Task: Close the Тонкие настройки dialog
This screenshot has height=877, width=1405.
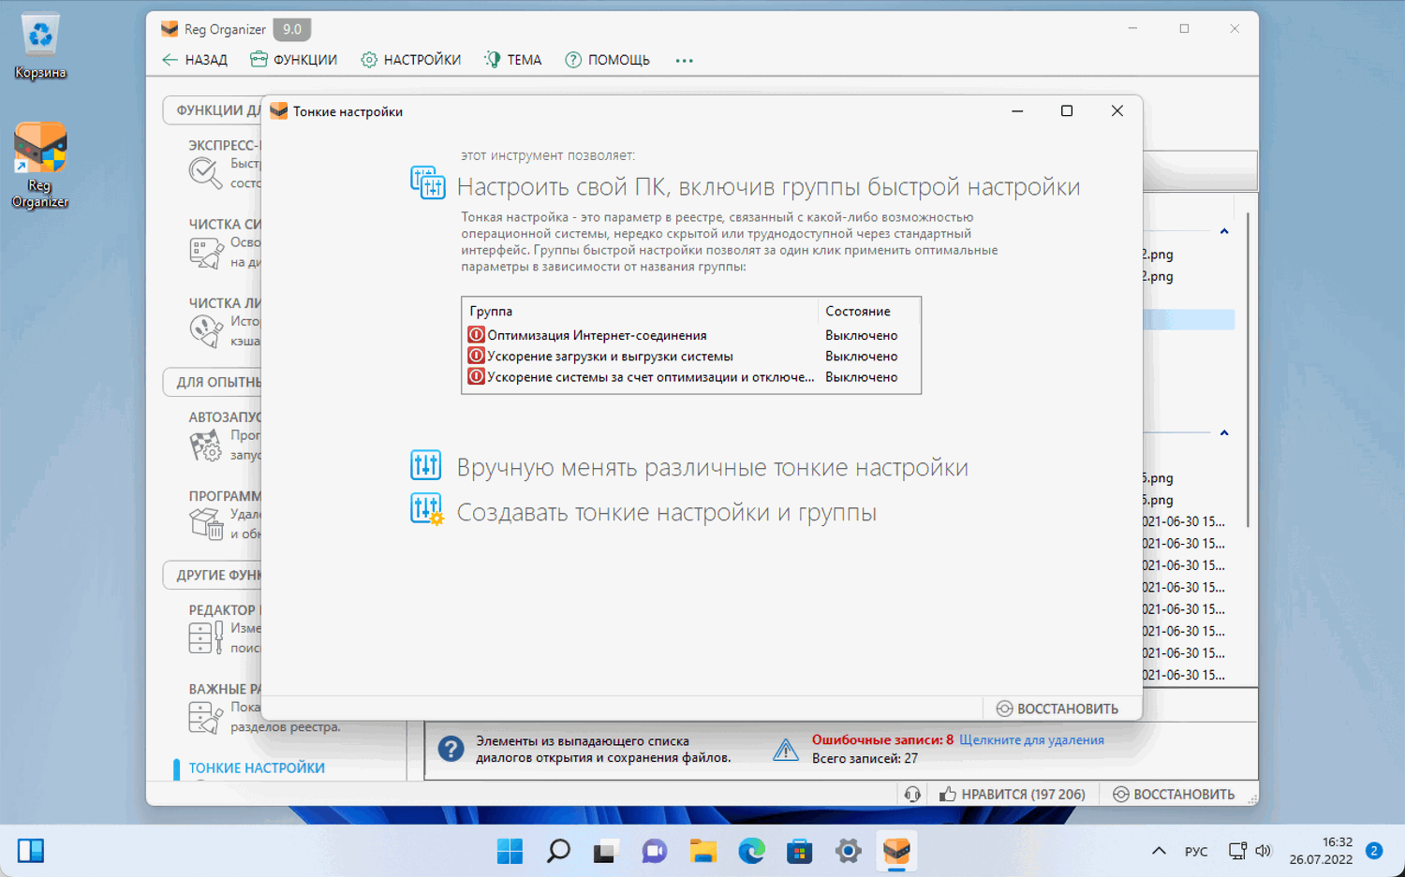Action: click(x=1117, y=110)
